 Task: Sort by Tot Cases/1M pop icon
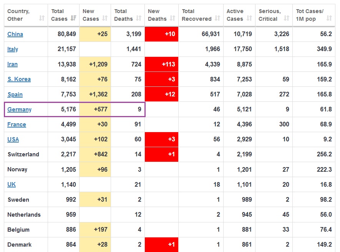click(x=329, y=18)
